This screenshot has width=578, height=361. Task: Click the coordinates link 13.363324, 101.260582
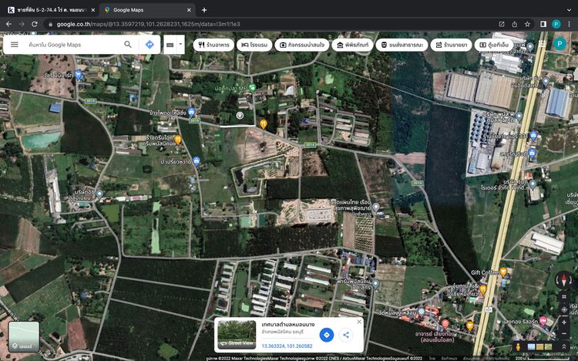coord(287,346)
